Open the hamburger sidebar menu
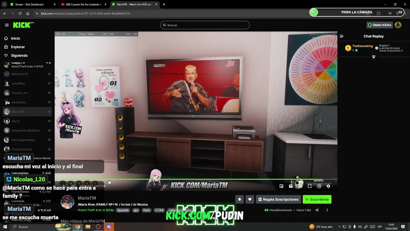The width and height of the screenshot is (410, 231). coord(7,25)
